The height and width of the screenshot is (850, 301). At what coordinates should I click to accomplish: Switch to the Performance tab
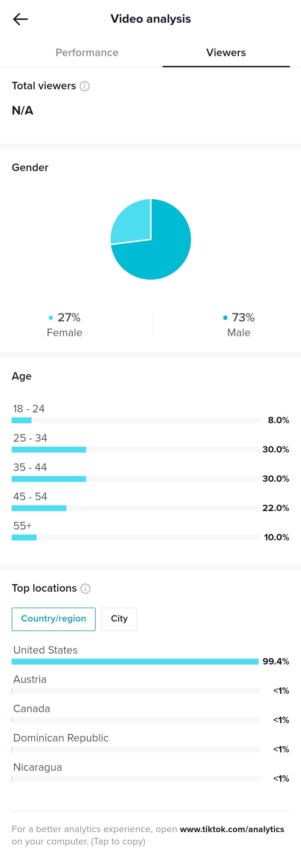[x=87, y=52]
